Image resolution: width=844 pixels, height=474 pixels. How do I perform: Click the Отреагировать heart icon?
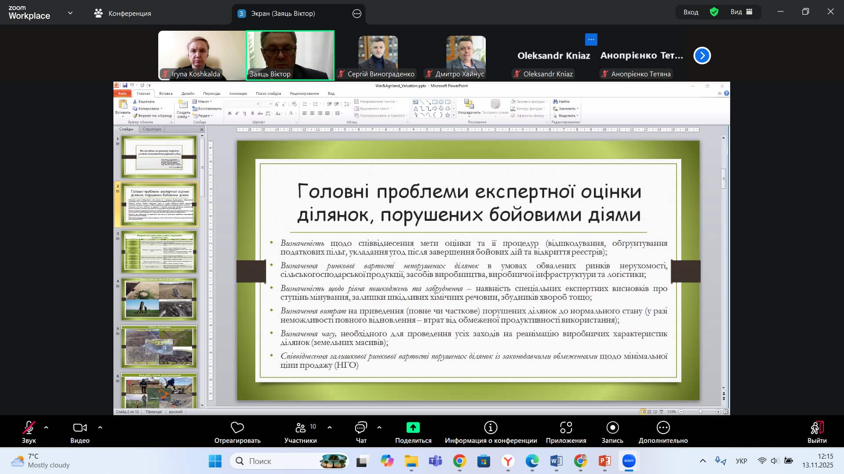237,427
